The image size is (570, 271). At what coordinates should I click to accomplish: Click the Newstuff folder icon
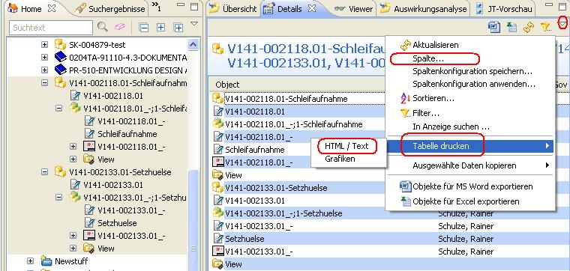point(46,261)
